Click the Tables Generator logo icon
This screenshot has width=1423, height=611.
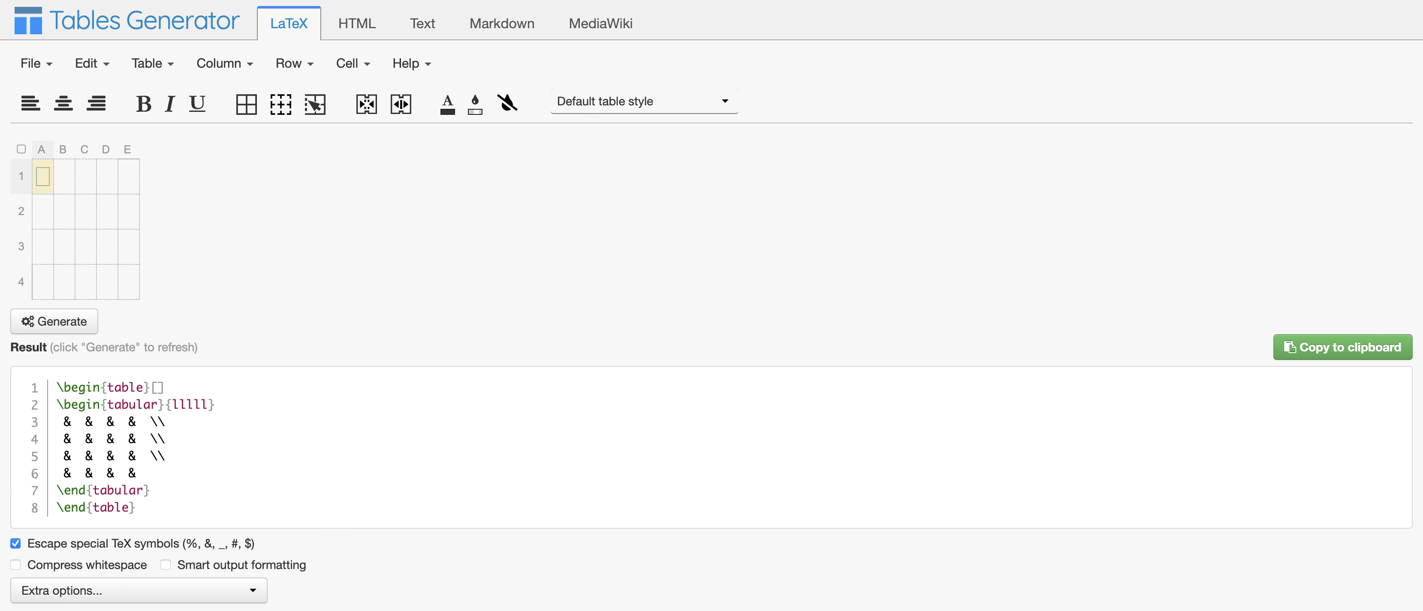pyautogui.click(x=28, y=21)
